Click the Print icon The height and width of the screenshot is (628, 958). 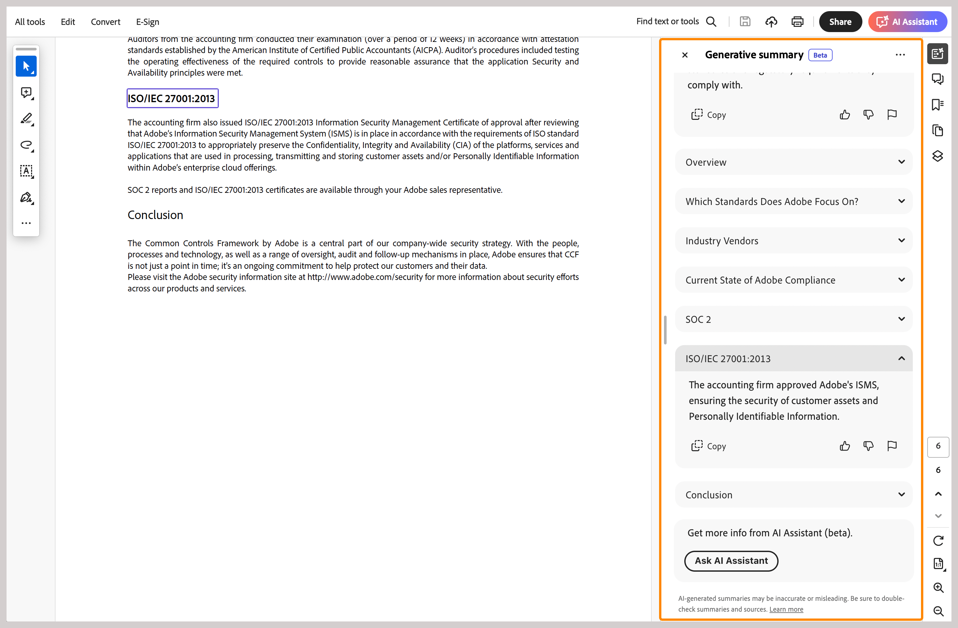pyautogui.click(x=797, y=22)
